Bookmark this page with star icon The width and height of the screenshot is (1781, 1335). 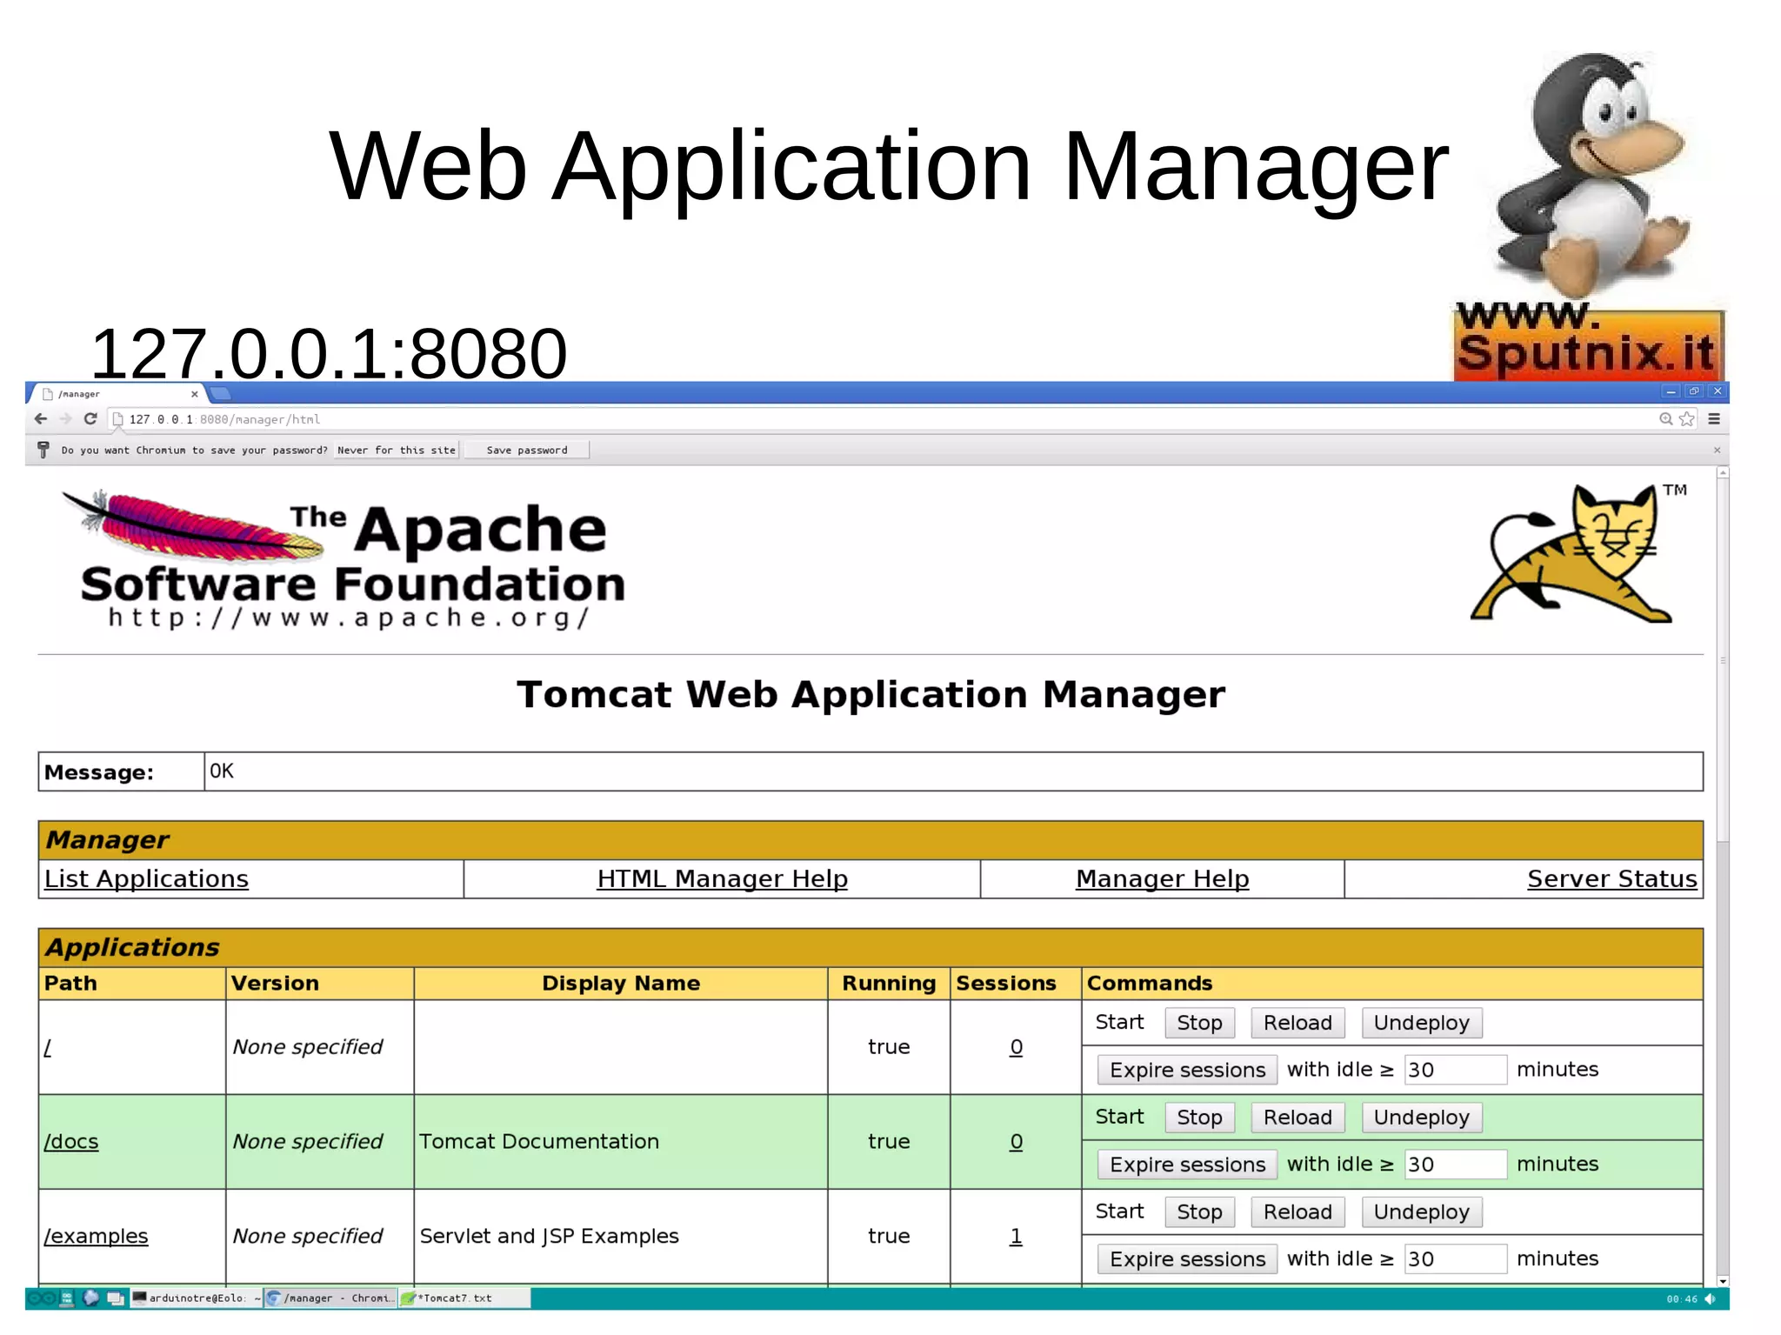click(x=1687, y=419)
